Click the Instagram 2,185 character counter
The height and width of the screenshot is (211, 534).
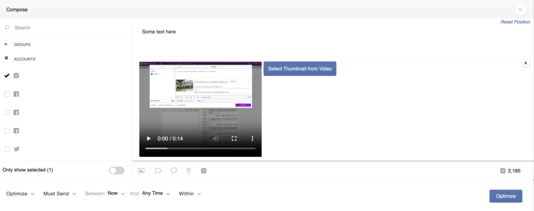(510, 171)
